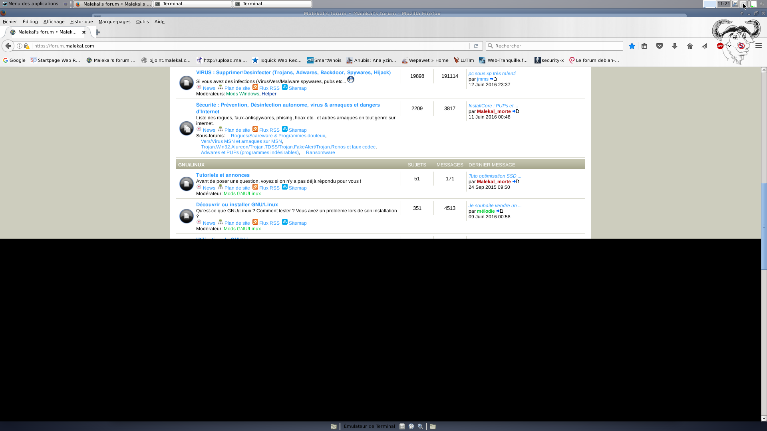767x431 pixels.
Task: Open the downloads arrow icon
Action: pos(675,46)
